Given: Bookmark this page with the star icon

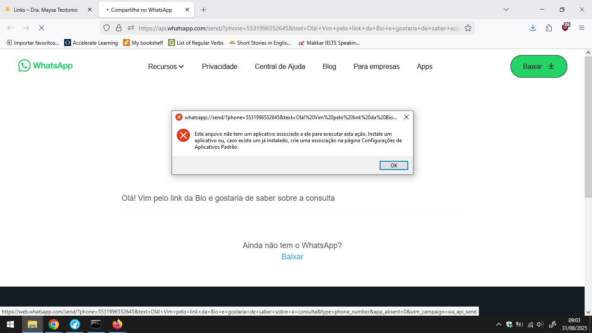Looking at the screenshot, I should pos(468,28).
